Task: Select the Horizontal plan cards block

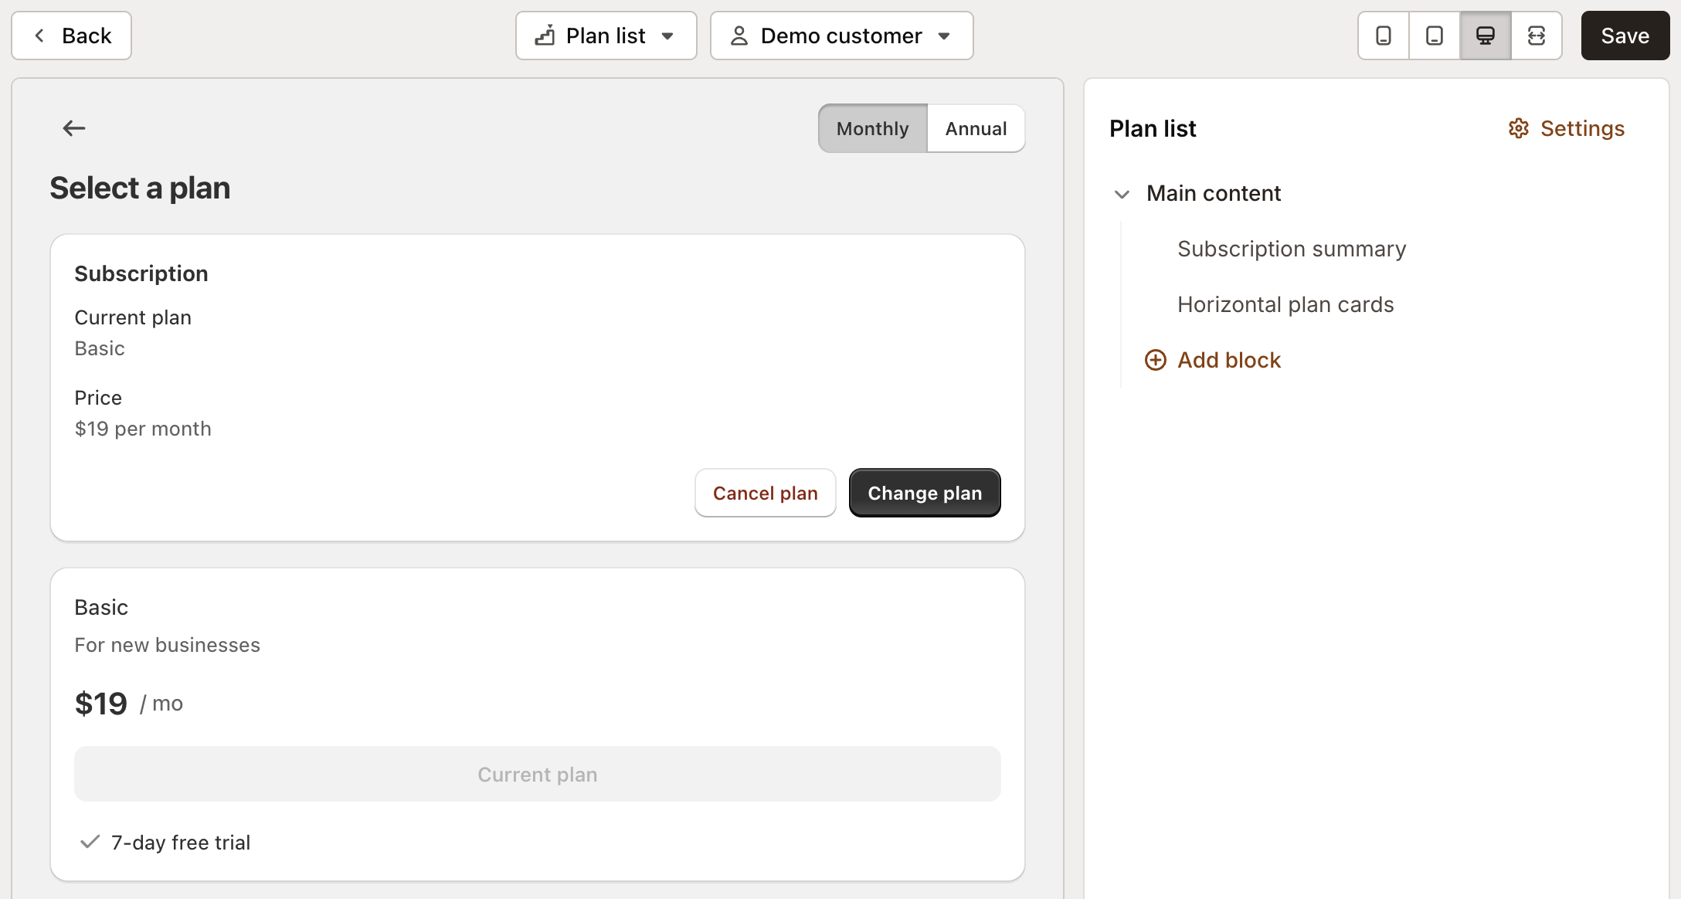Action: [1285, 304]
